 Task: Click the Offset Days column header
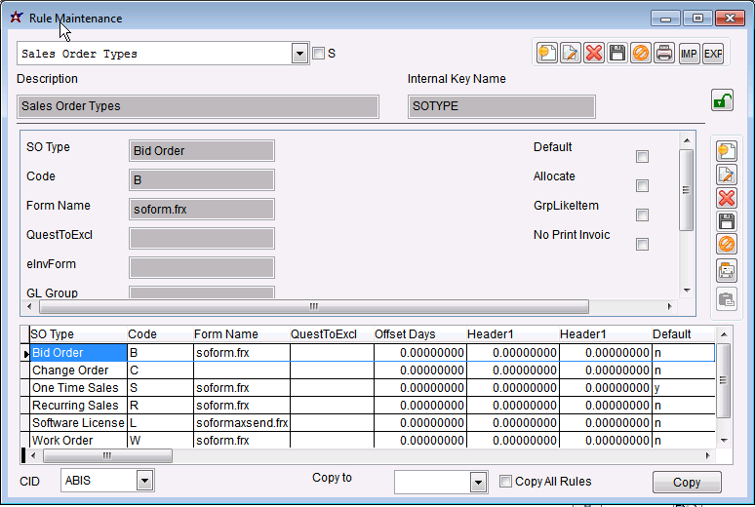(x=419, y=334)
